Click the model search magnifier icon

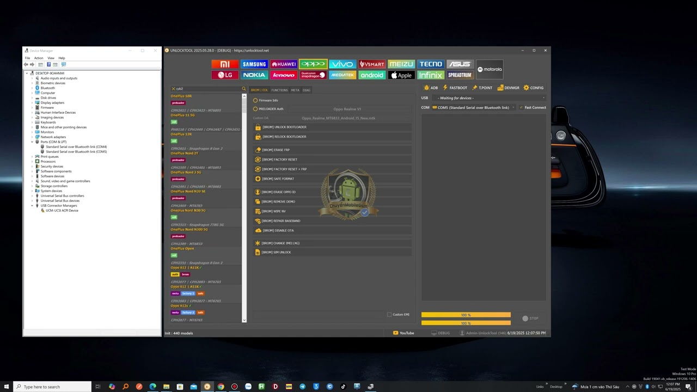point(244,89)
